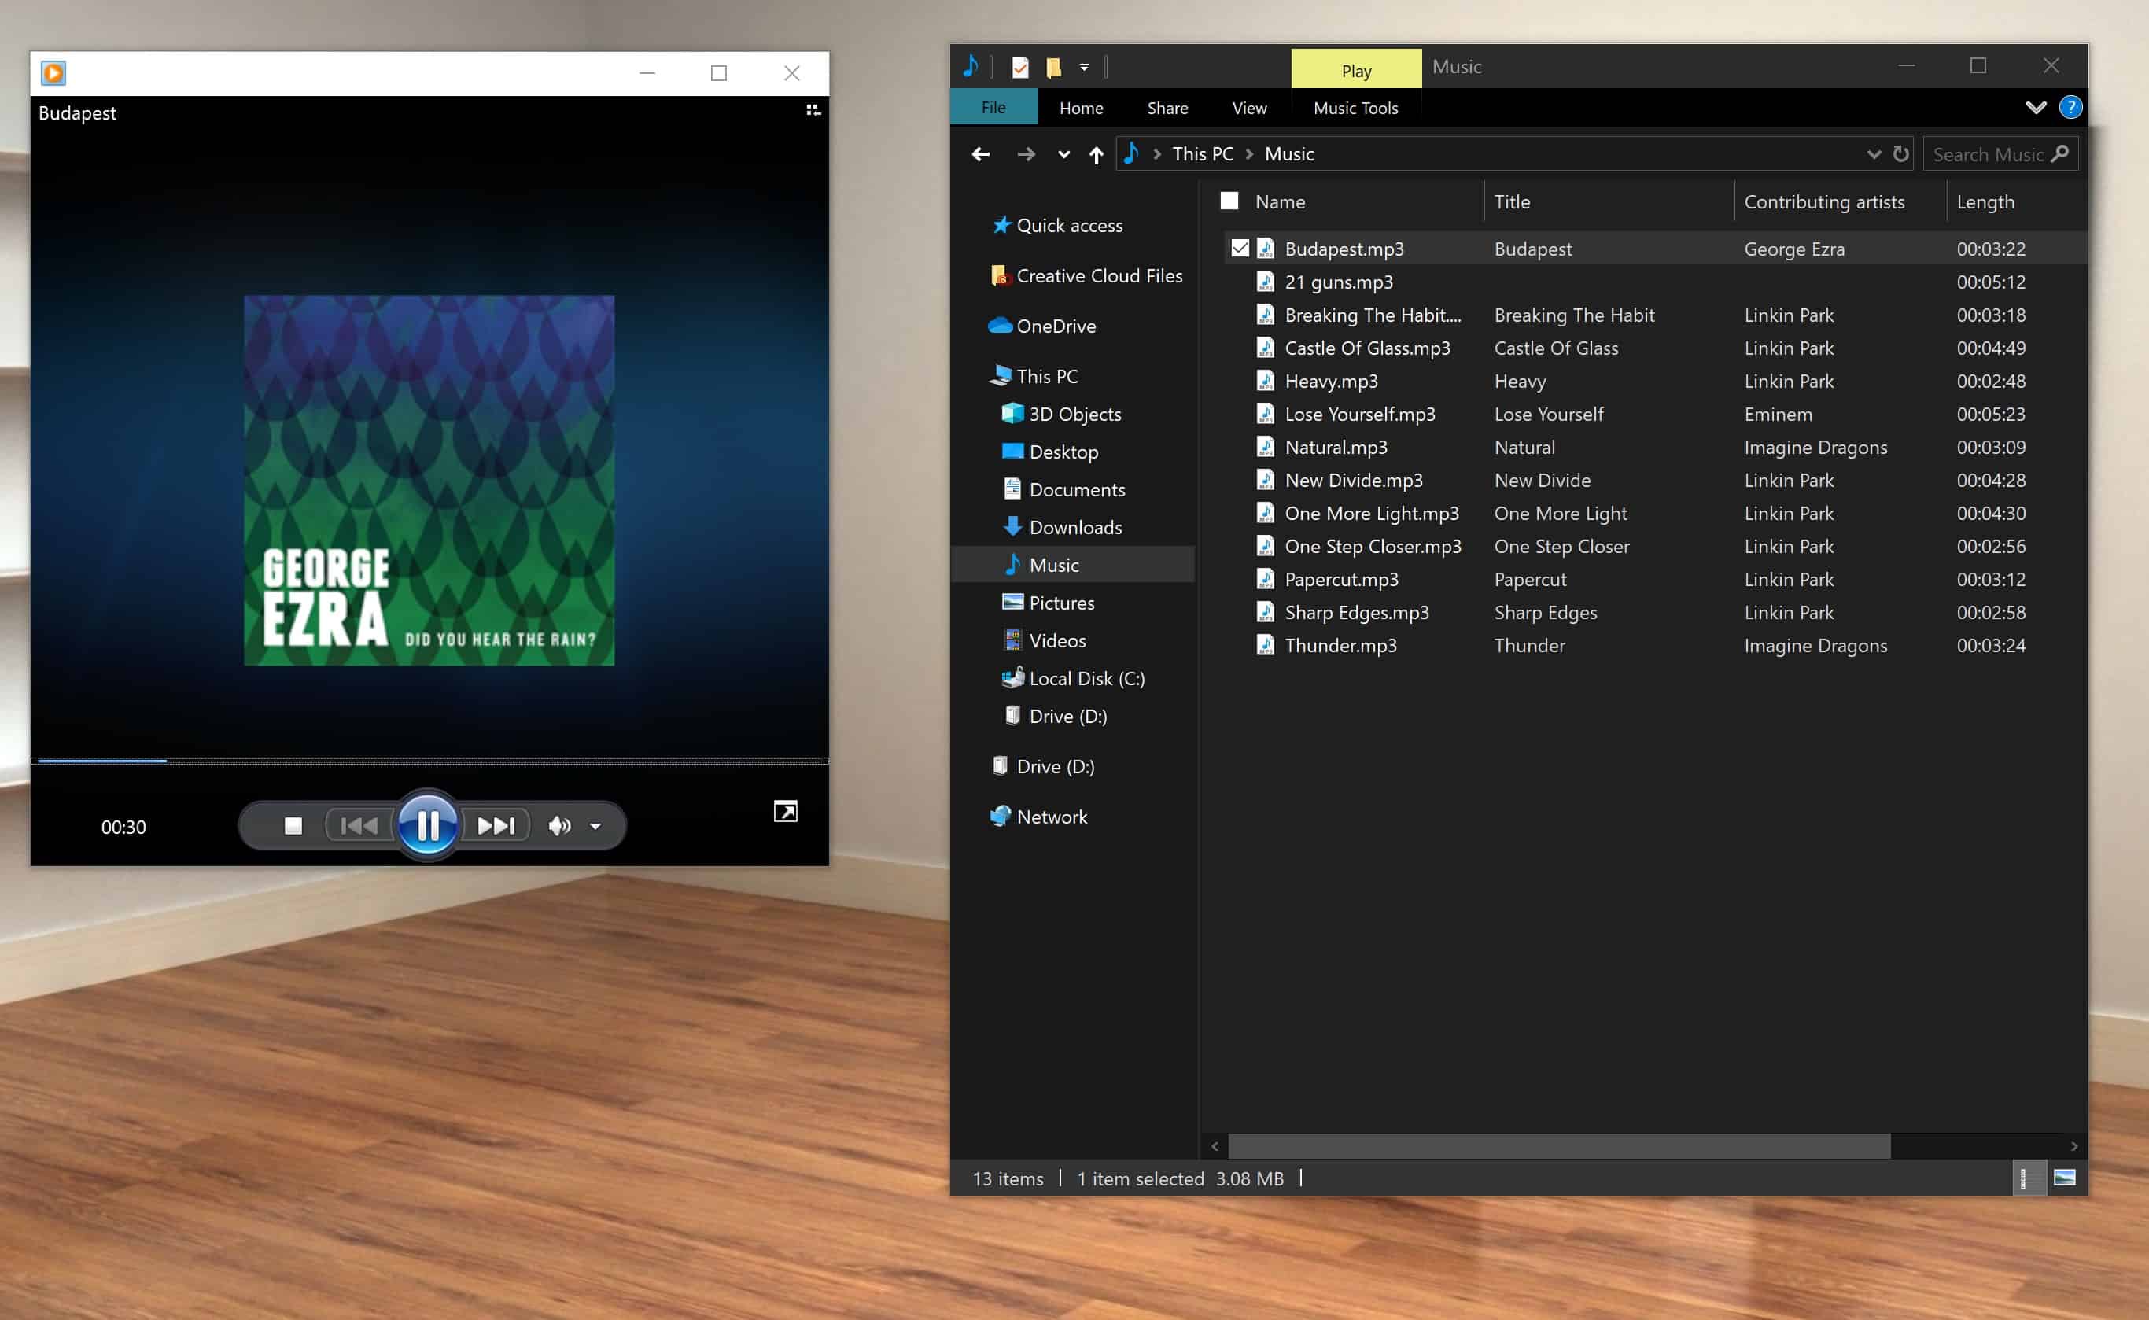
Task: Open the Music Tools ribbon tab
Action: coord(1355,109)
